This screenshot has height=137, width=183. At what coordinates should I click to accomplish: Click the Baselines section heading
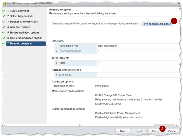point(58,41)
